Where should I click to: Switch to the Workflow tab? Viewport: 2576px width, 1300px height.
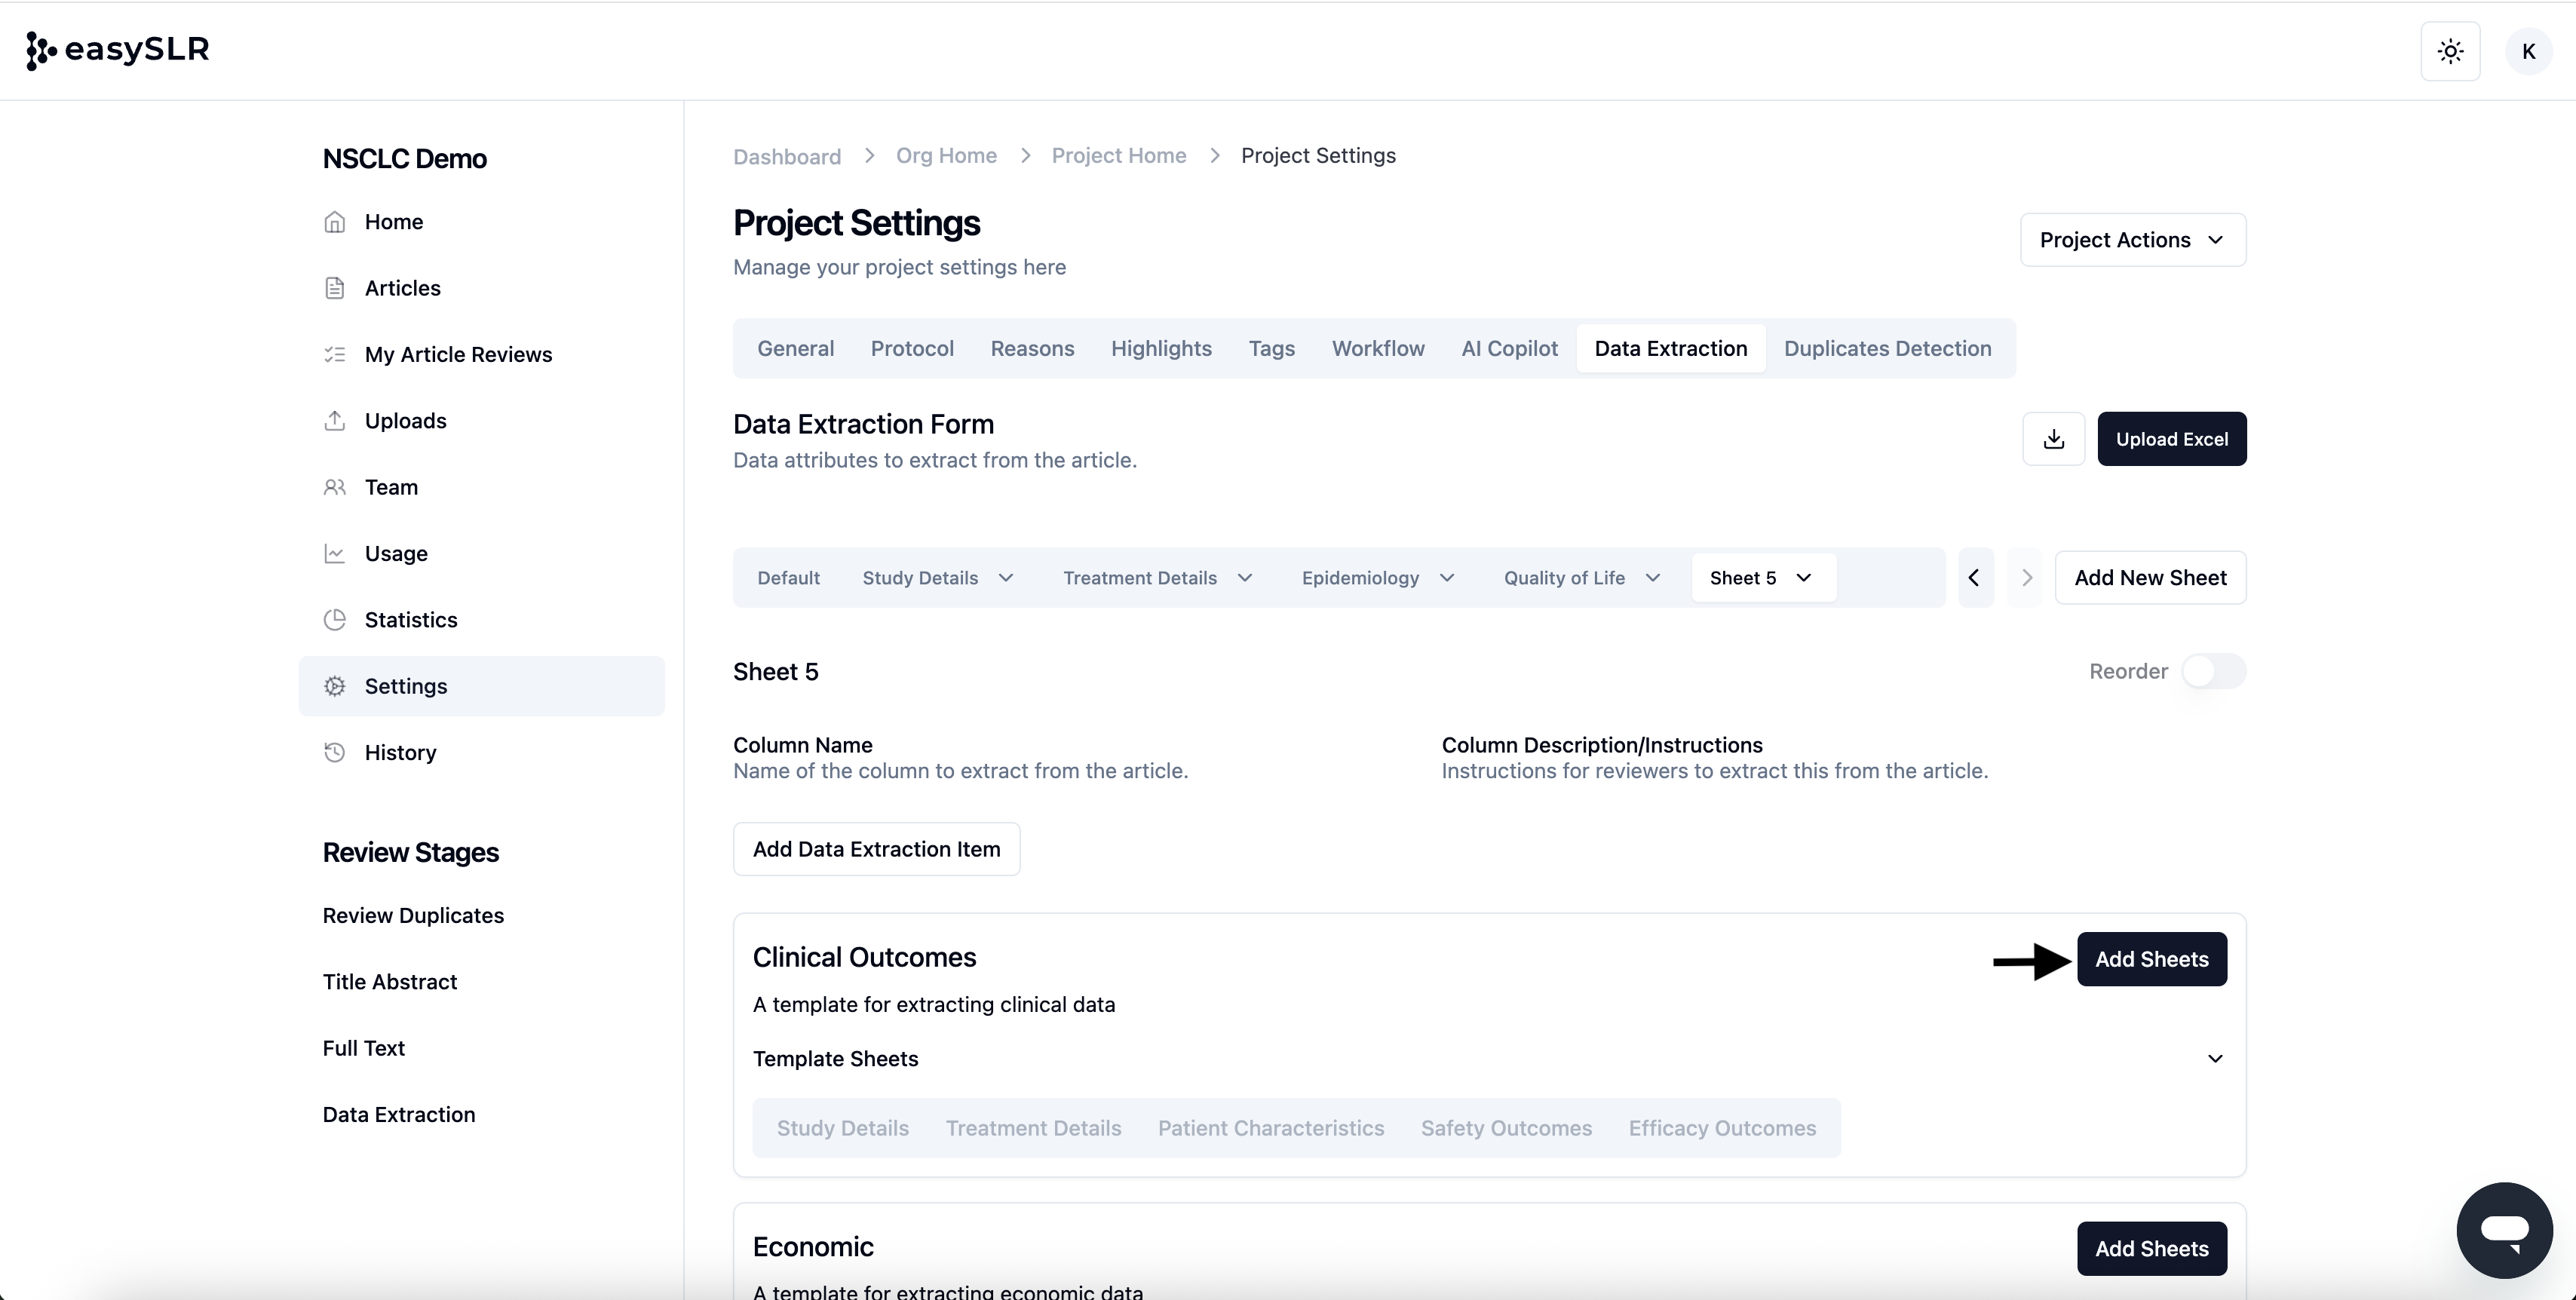1378,348
